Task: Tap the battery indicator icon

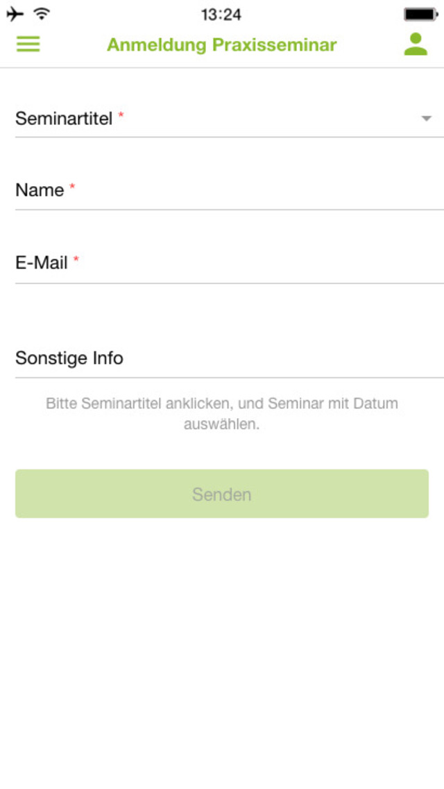Action: point(422,14)
